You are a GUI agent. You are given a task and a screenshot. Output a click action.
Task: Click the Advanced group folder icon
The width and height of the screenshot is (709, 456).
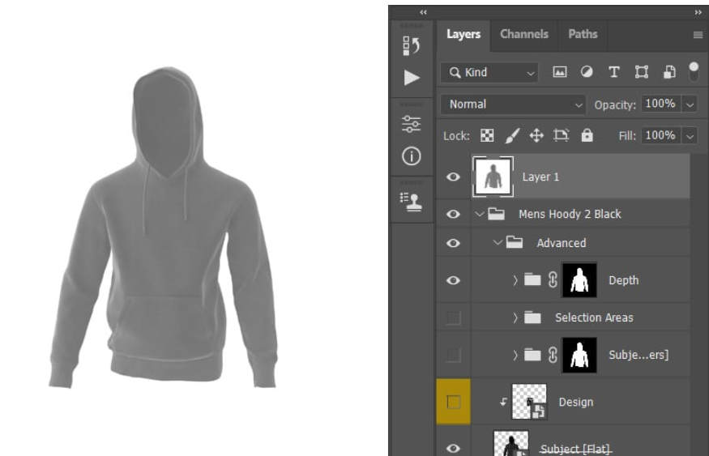coord(514,242)
